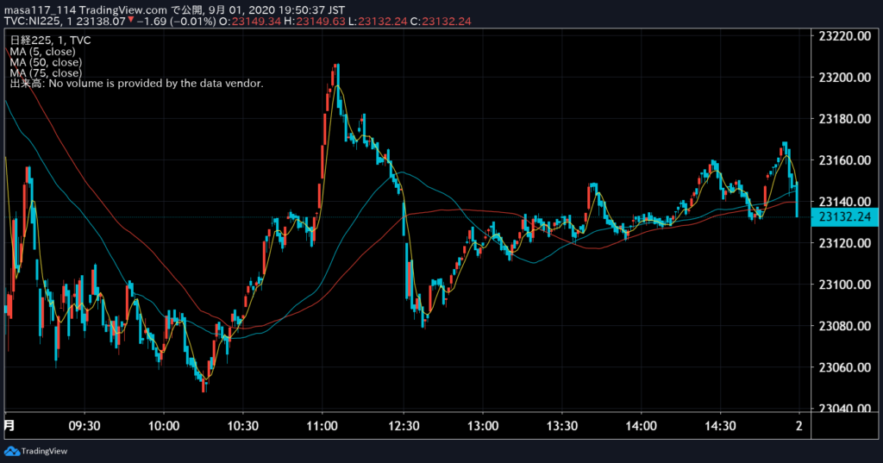This screenshot has height=463, width=883.
Task: Click the 09:30 time axis label
Action: coord(85,426)
